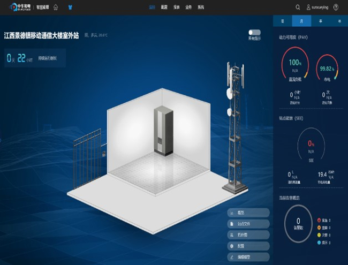Click the site name title 江西景德镇移动通信大楼室外站
The height and width of the screenshot is (265, 348).
[x=41, y=35]
